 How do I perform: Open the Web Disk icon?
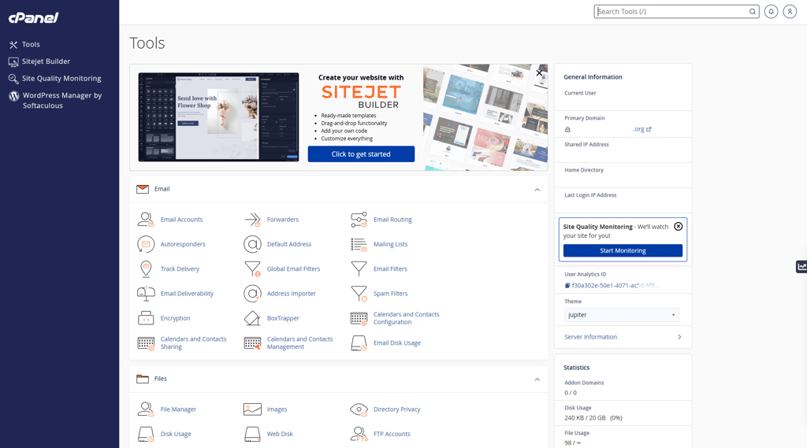tap(252, 434)
